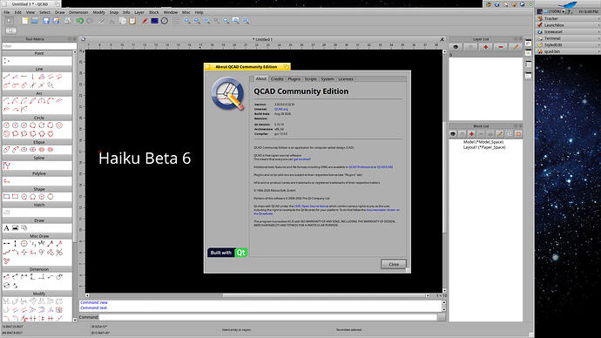The width and height of the screenshot is (601, 338).
Task: Select the Hatch tool icon
Action: point(6,213)
